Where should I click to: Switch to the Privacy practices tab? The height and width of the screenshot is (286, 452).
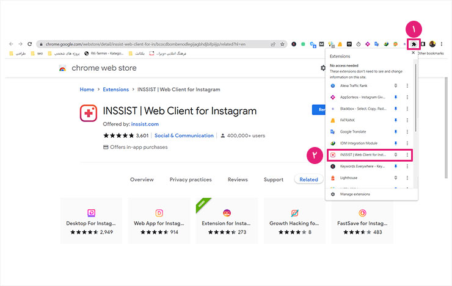(x=191, y=179)
